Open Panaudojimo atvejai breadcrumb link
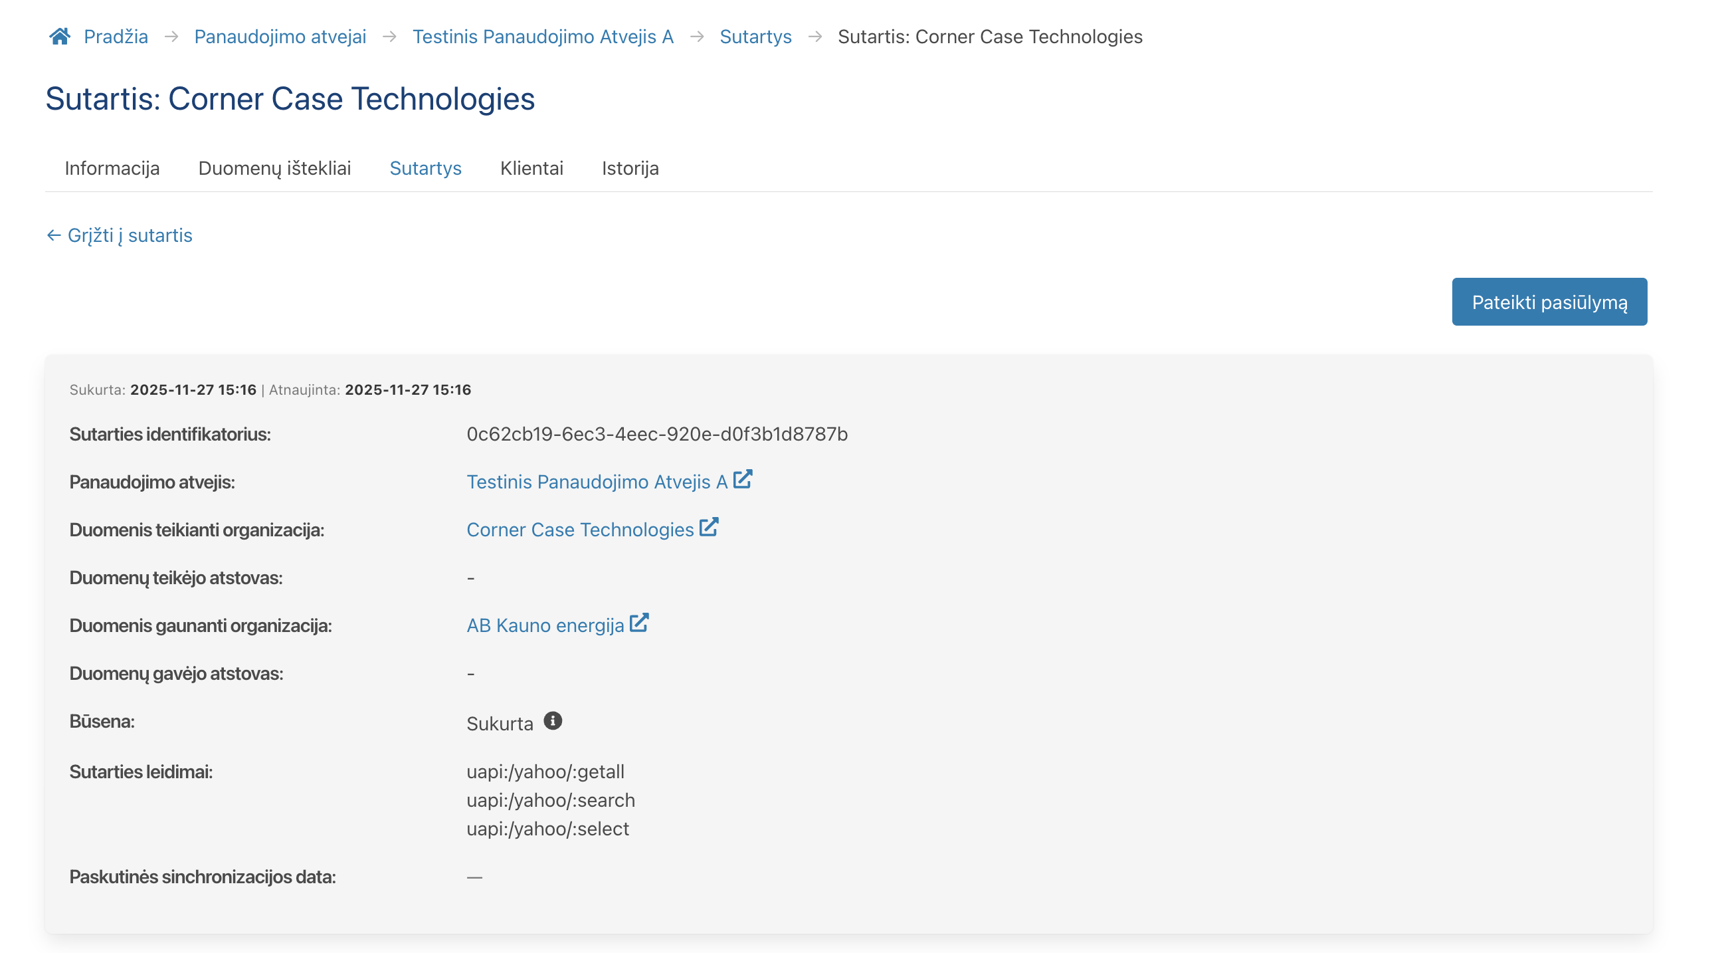 pyautogui.click(x=280, y=37)
